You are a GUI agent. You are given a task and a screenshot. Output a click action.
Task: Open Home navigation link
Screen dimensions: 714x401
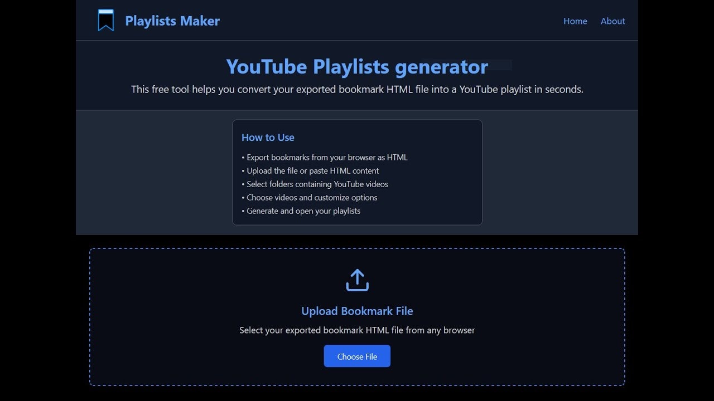pos(575,21)
